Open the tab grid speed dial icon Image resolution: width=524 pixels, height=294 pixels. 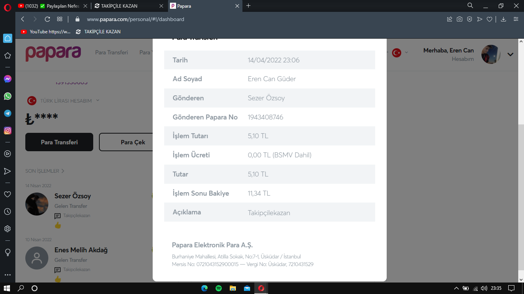(59, 19)
